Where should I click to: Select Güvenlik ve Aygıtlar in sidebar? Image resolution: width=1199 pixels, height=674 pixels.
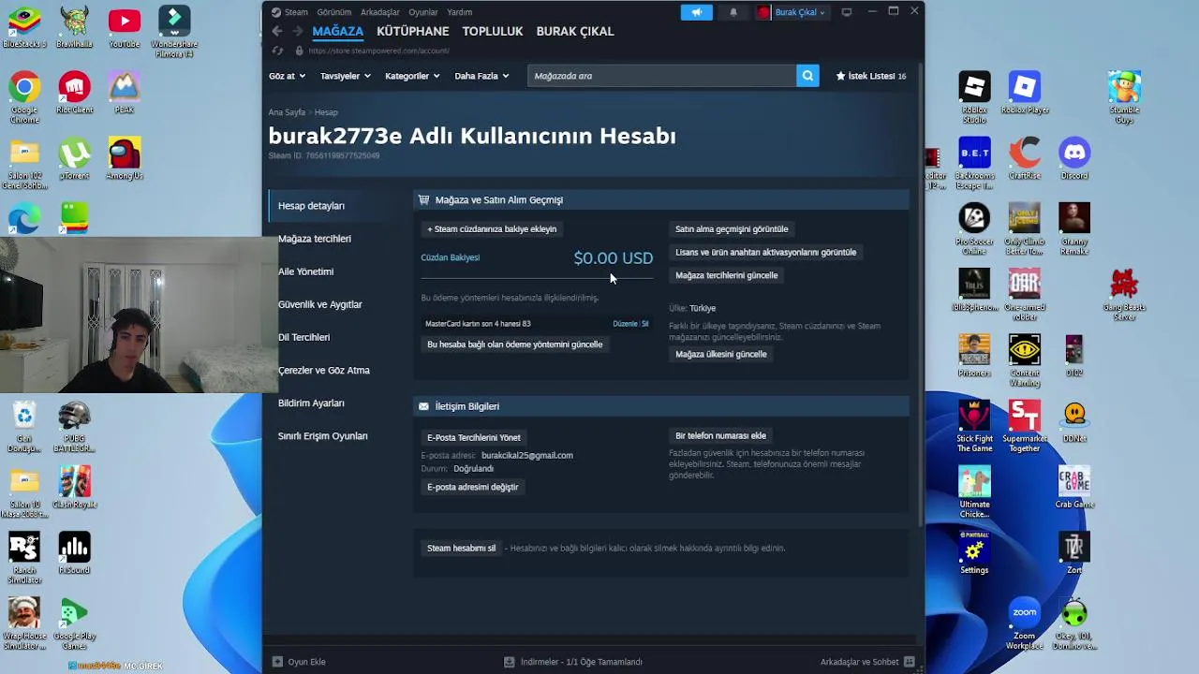pyautogui.click(x=319, y=304)
